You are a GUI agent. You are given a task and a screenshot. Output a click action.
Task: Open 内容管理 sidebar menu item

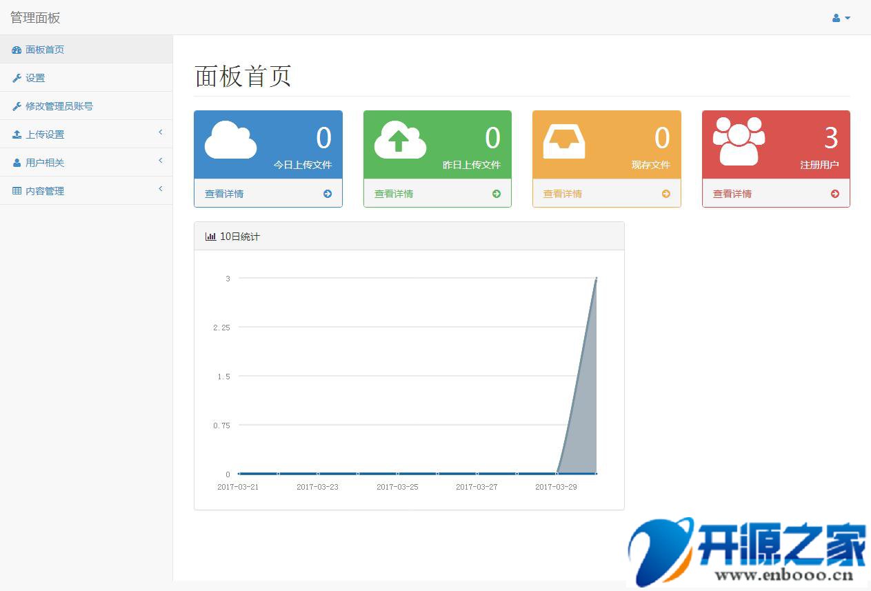click(86, 191)
